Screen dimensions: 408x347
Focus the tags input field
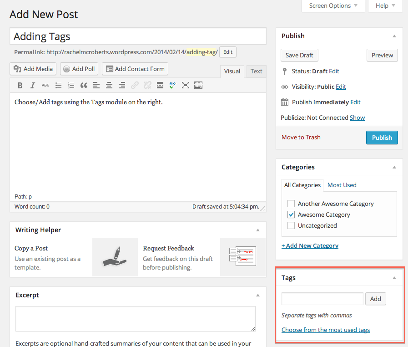click(x=322, y=299)
